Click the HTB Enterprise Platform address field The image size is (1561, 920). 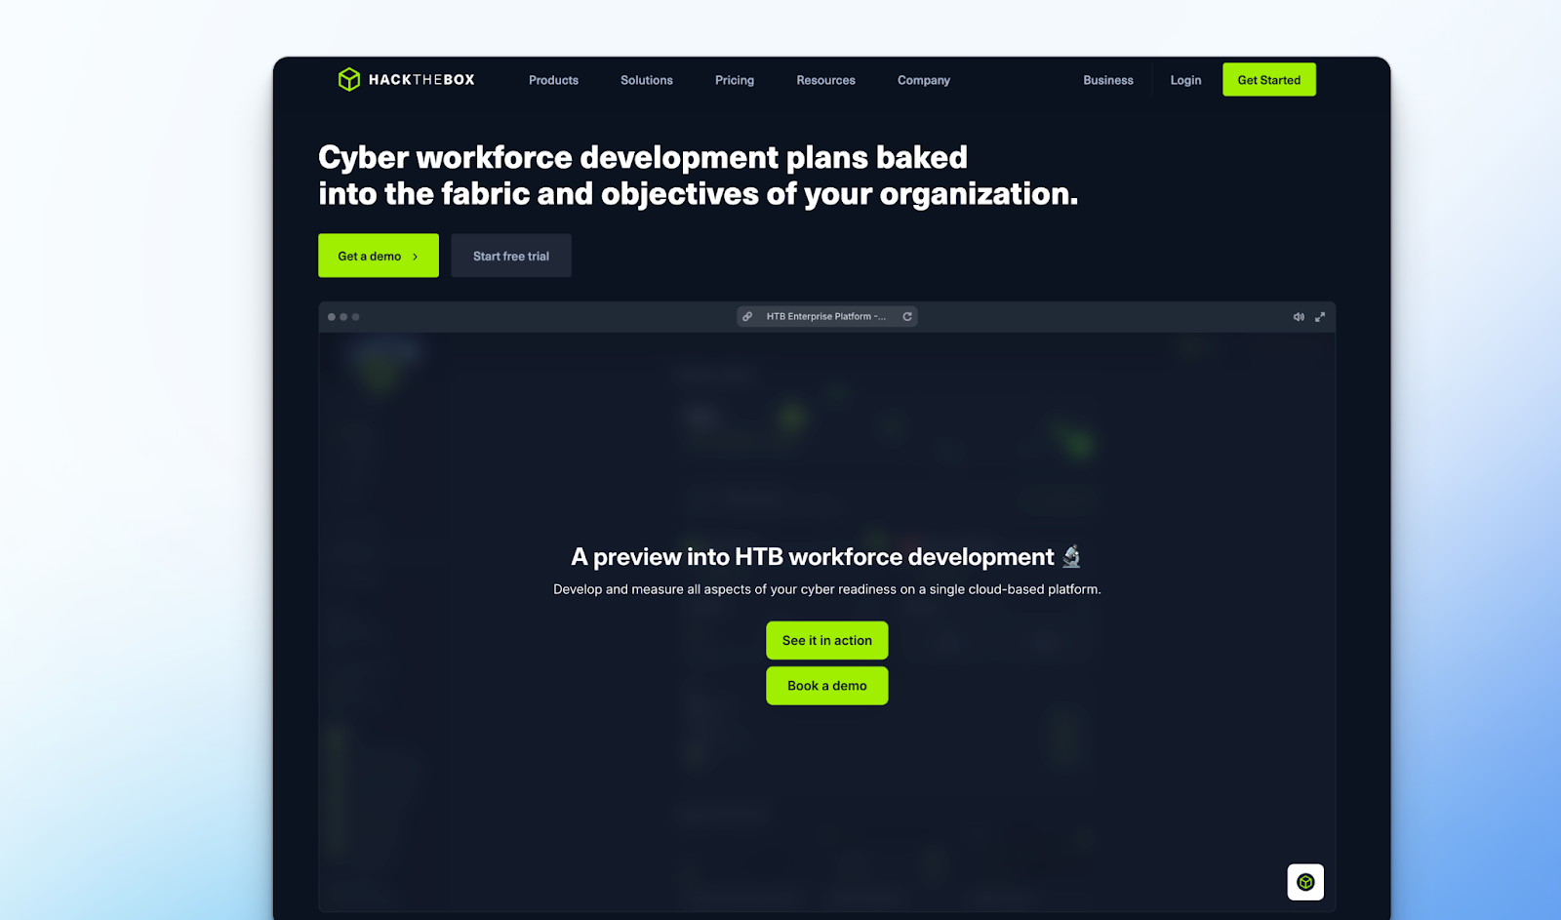coord(827,316)
